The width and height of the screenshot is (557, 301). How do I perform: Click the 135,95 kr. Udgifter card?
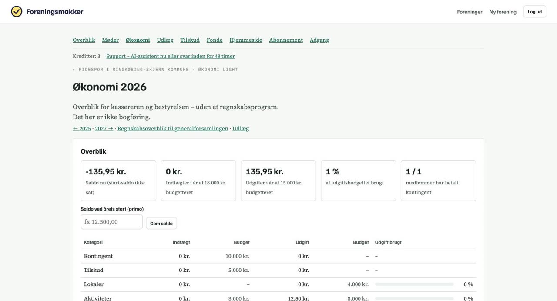pyautogui.click(x=278, y=181)
